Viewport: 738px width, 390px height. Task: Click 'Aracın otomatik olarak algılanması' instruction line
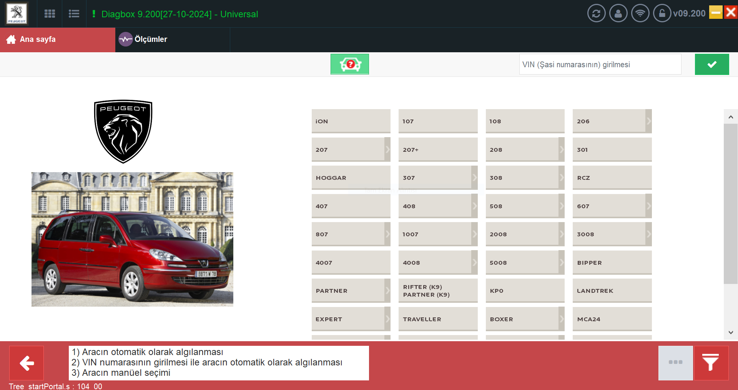point(148,352)
